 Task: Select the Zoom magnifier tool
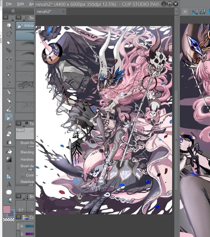9,25
